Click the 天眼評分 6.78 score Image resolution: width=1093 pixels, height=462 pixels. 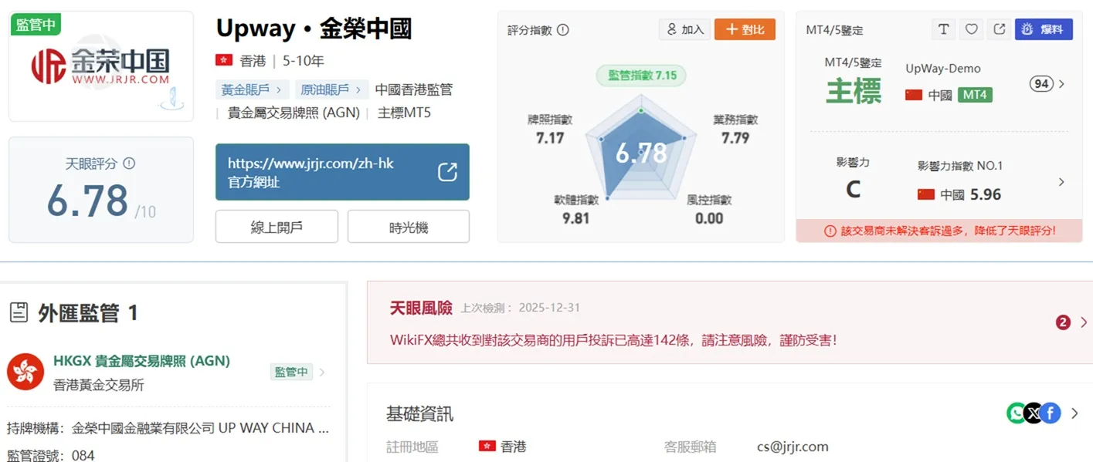coord(87,201)
